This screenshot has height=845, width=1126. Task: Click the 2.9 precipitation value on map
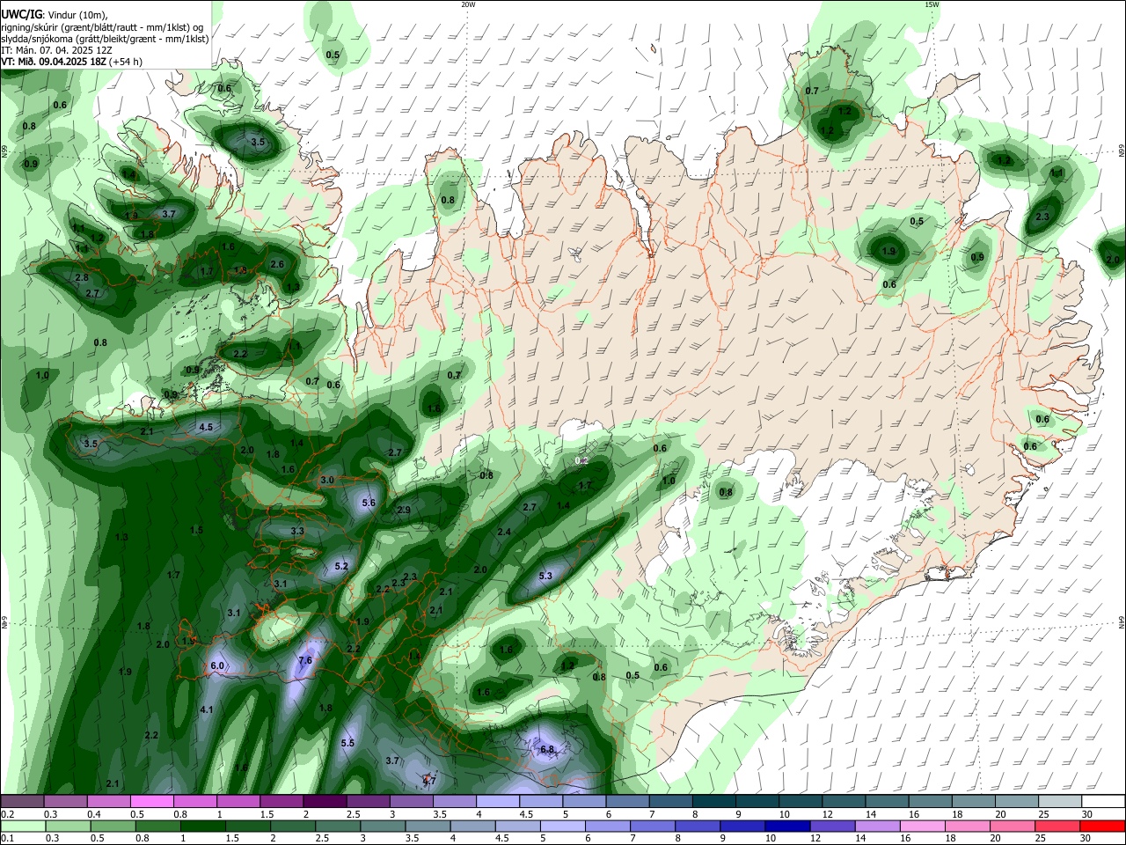point(404,510)
